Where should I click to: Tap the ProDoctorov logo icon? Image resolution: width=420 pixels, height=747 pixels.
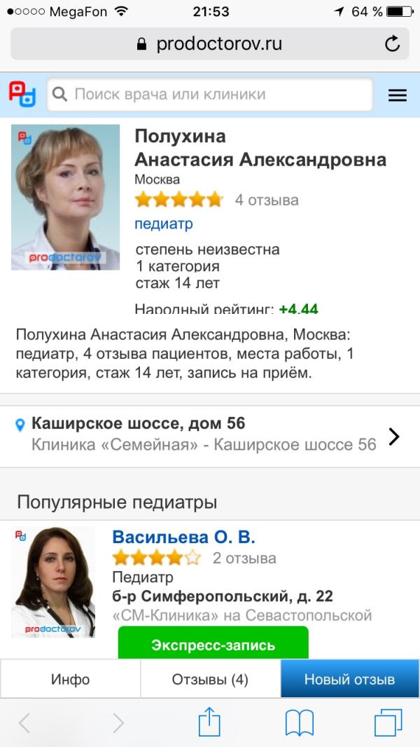coord(22,94)
